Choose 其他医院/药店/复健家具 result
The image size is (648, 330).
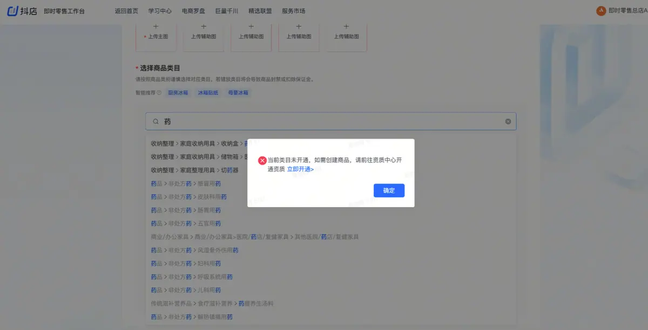coord(255,237)
